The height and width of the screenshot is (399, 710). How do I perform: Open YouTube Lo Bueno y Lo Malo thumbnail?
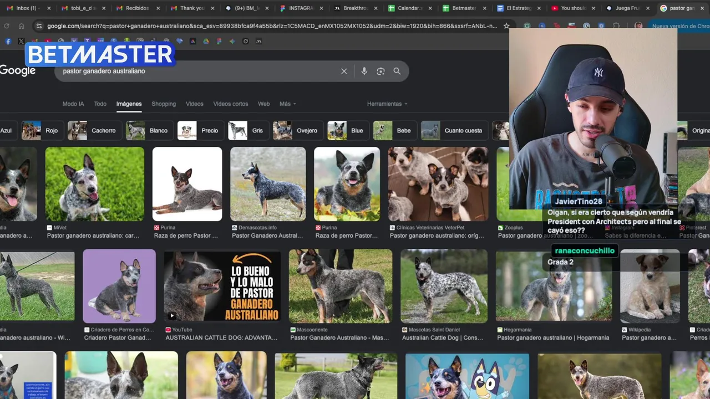222,286
